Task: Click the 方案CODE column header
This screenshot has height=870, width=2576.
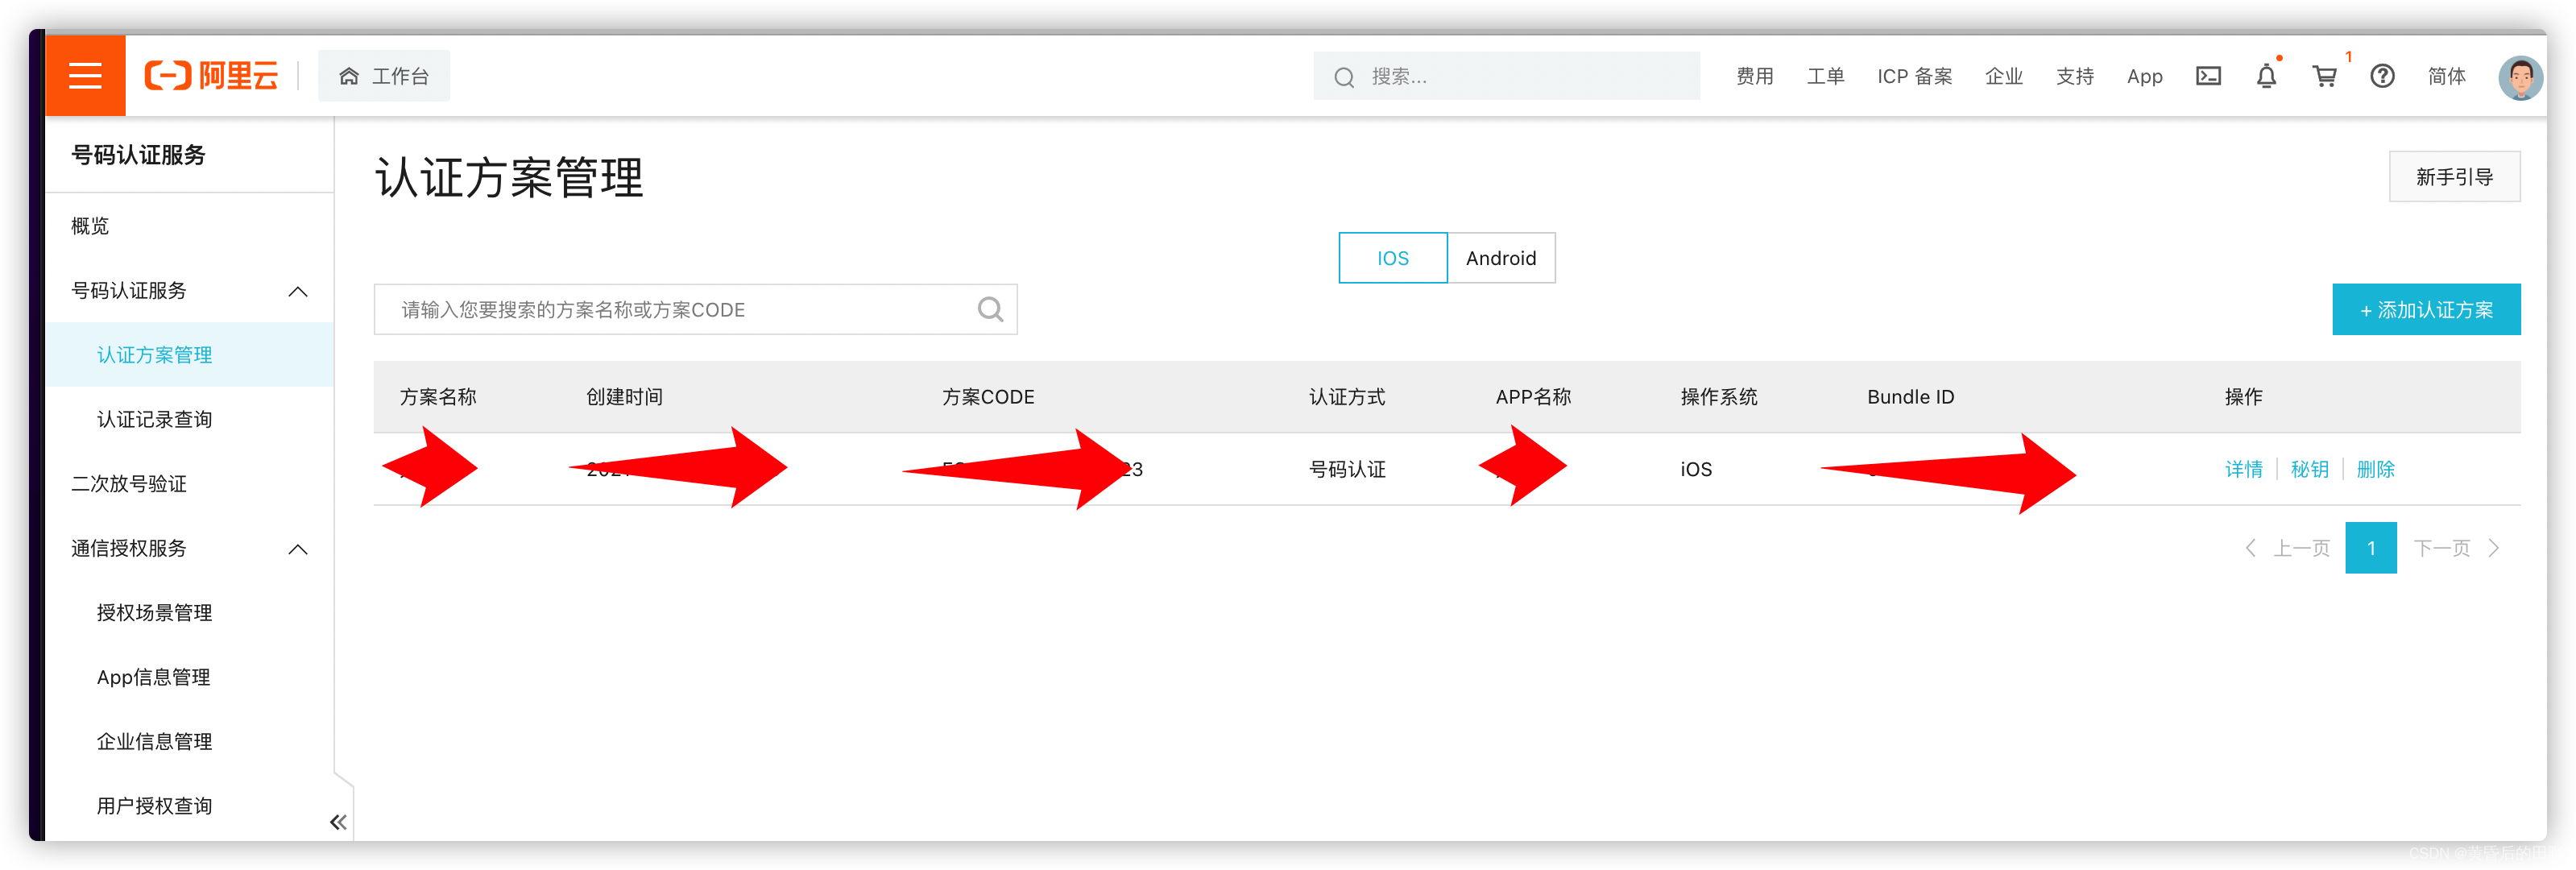Action: pyautogui.click(x=988, y=397)
